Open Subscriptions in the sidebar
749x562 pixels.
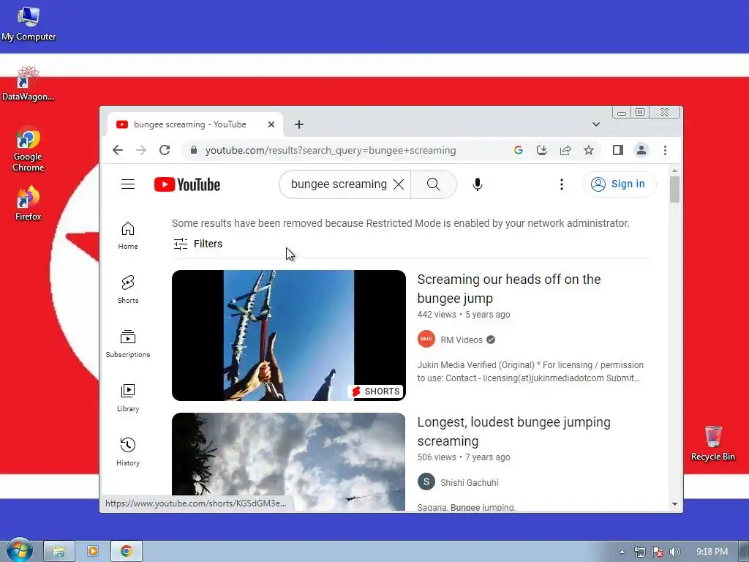click(x=128, y=344)
